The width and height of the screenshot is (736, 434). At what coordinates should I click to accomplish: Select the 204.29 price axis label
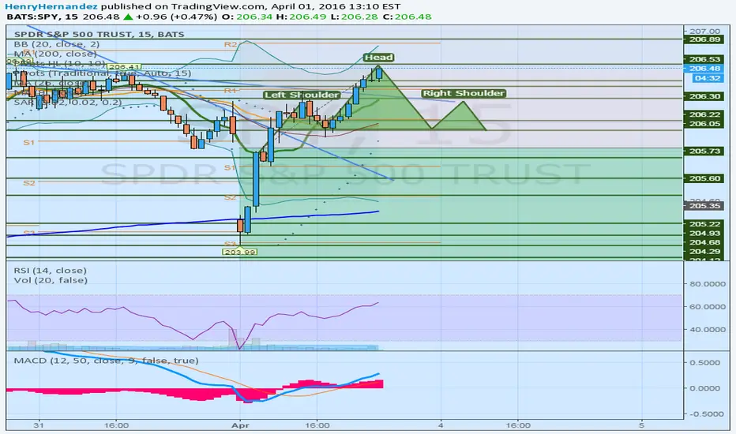704,252
